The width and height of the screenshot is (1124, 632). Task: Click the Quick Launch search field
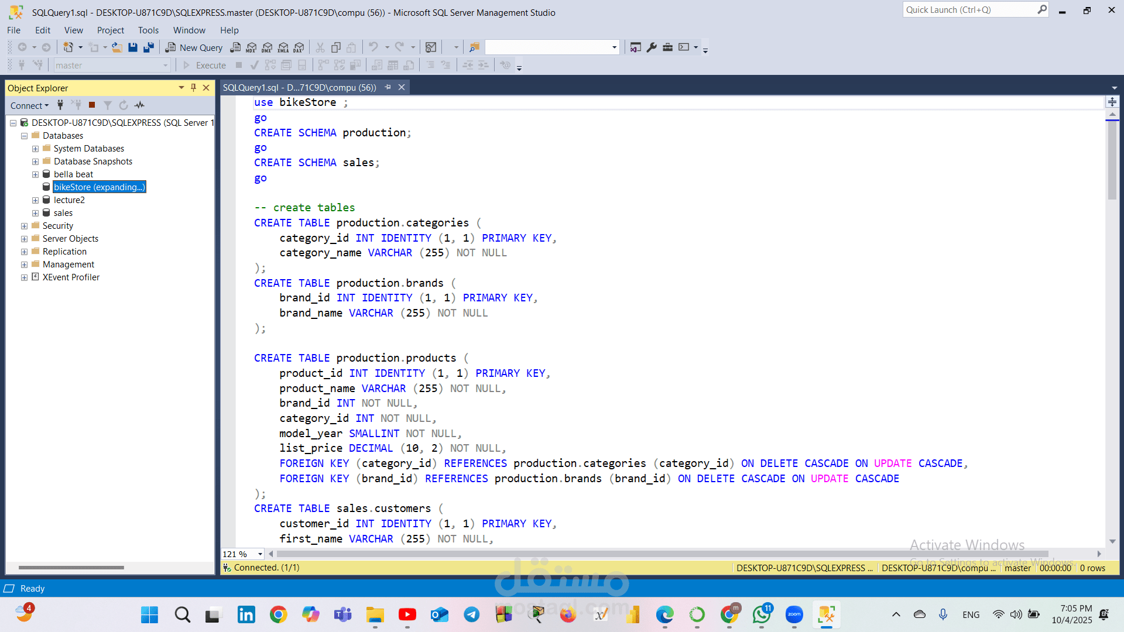coord(969,10)
